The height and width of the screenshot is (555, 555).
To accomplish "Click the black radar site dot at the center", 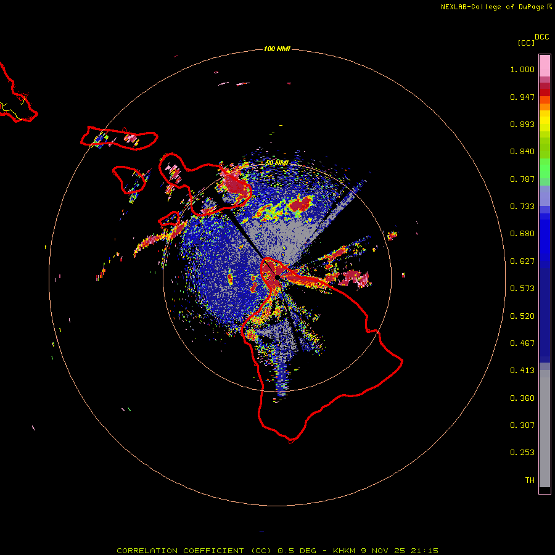I will point(277,277).
